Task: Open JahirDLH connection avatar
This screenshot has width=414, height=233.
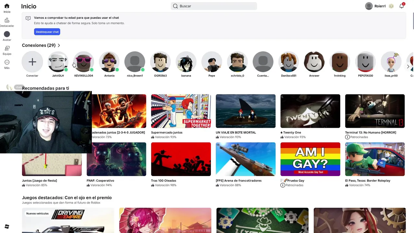Action: tap(58, 62)
